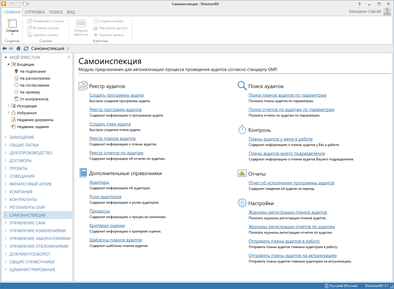Click the Недавние задания icon
394x289 pixels.
(x=14, y=127)
